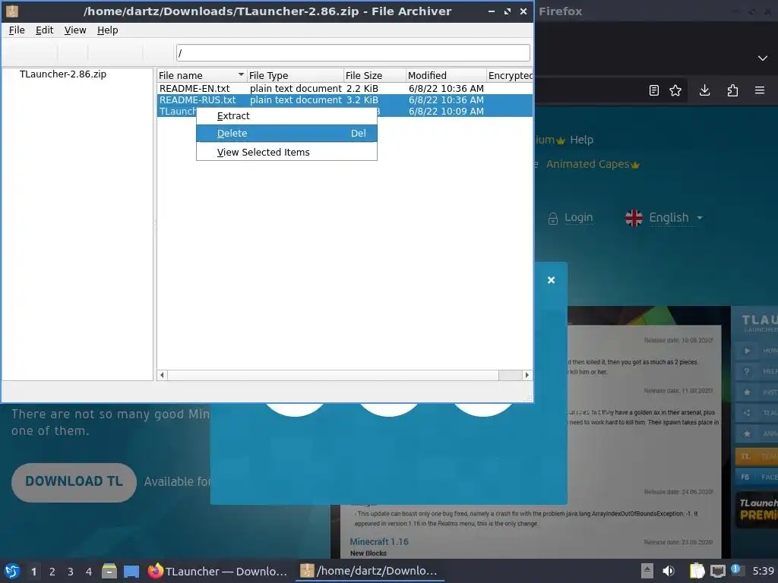Click the TLauncher Premium banner
This screenshot has width=778, height=583.
757,509
